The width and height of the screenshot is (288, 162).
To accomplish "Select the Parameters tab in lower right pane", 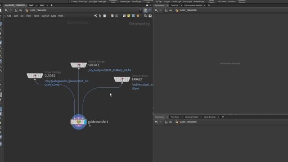I will (x=159, y=117).
